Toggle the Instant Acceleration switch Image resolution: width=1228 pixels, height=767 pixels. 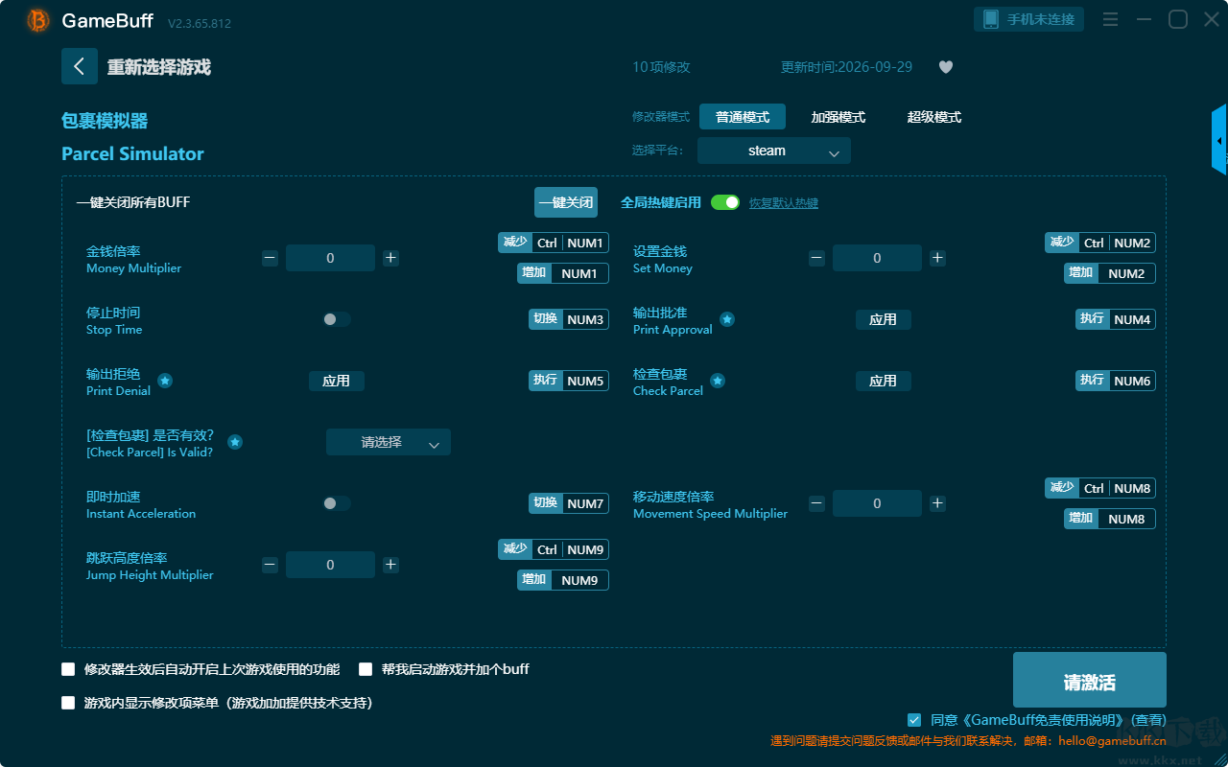[336, 503]
